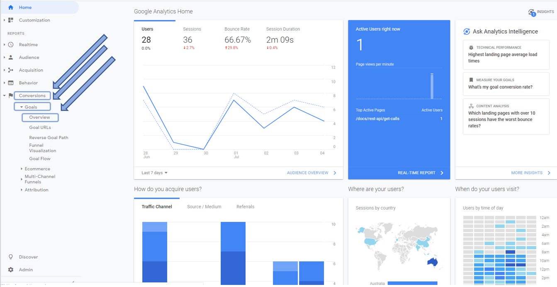Screen dimensions: 557x287
Task: Click the worst bounce rates question card
Action: coord(506,116)
